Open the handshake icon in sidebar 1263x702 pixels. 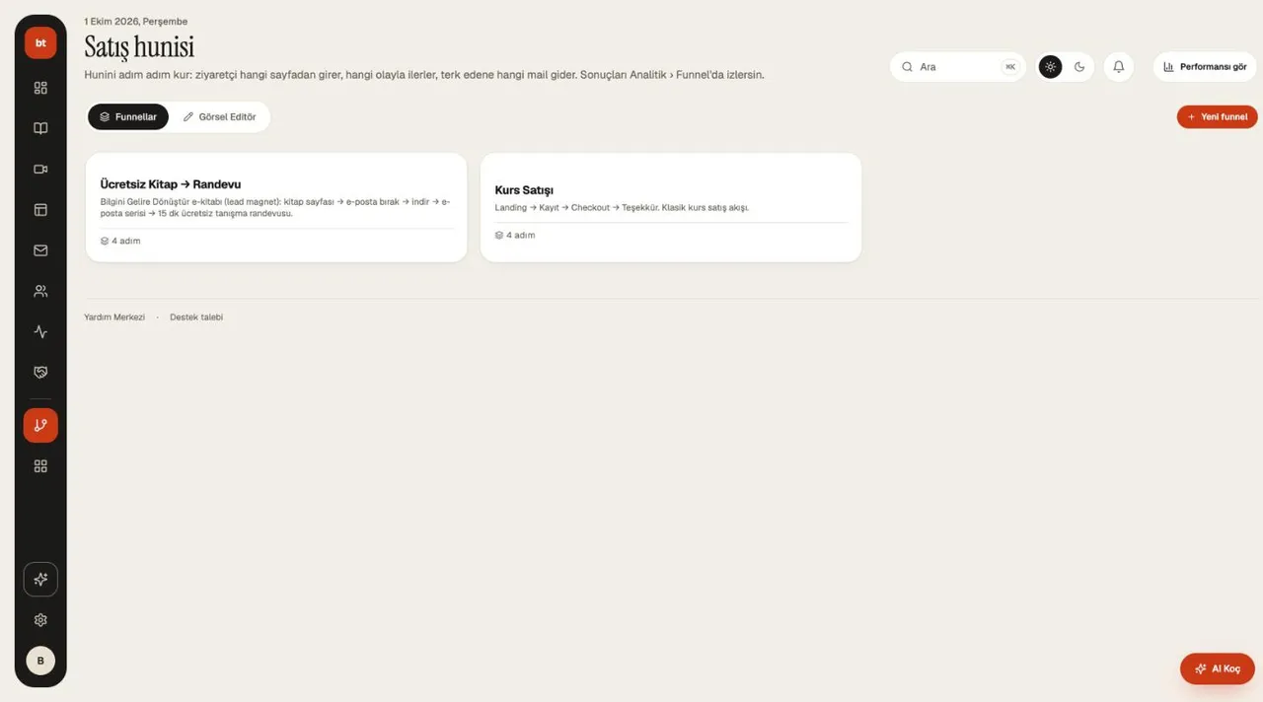pyautogui.click(x=40, y=373)
